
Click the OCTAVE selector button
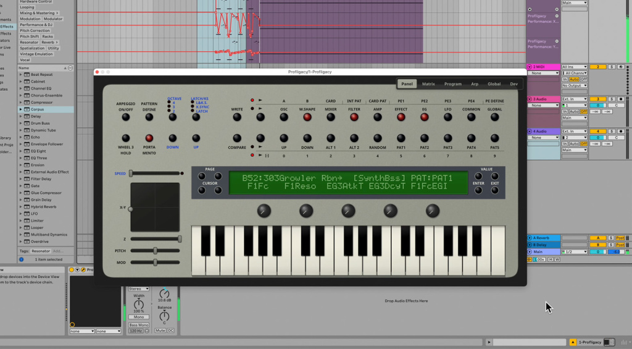tap(173, 117)
